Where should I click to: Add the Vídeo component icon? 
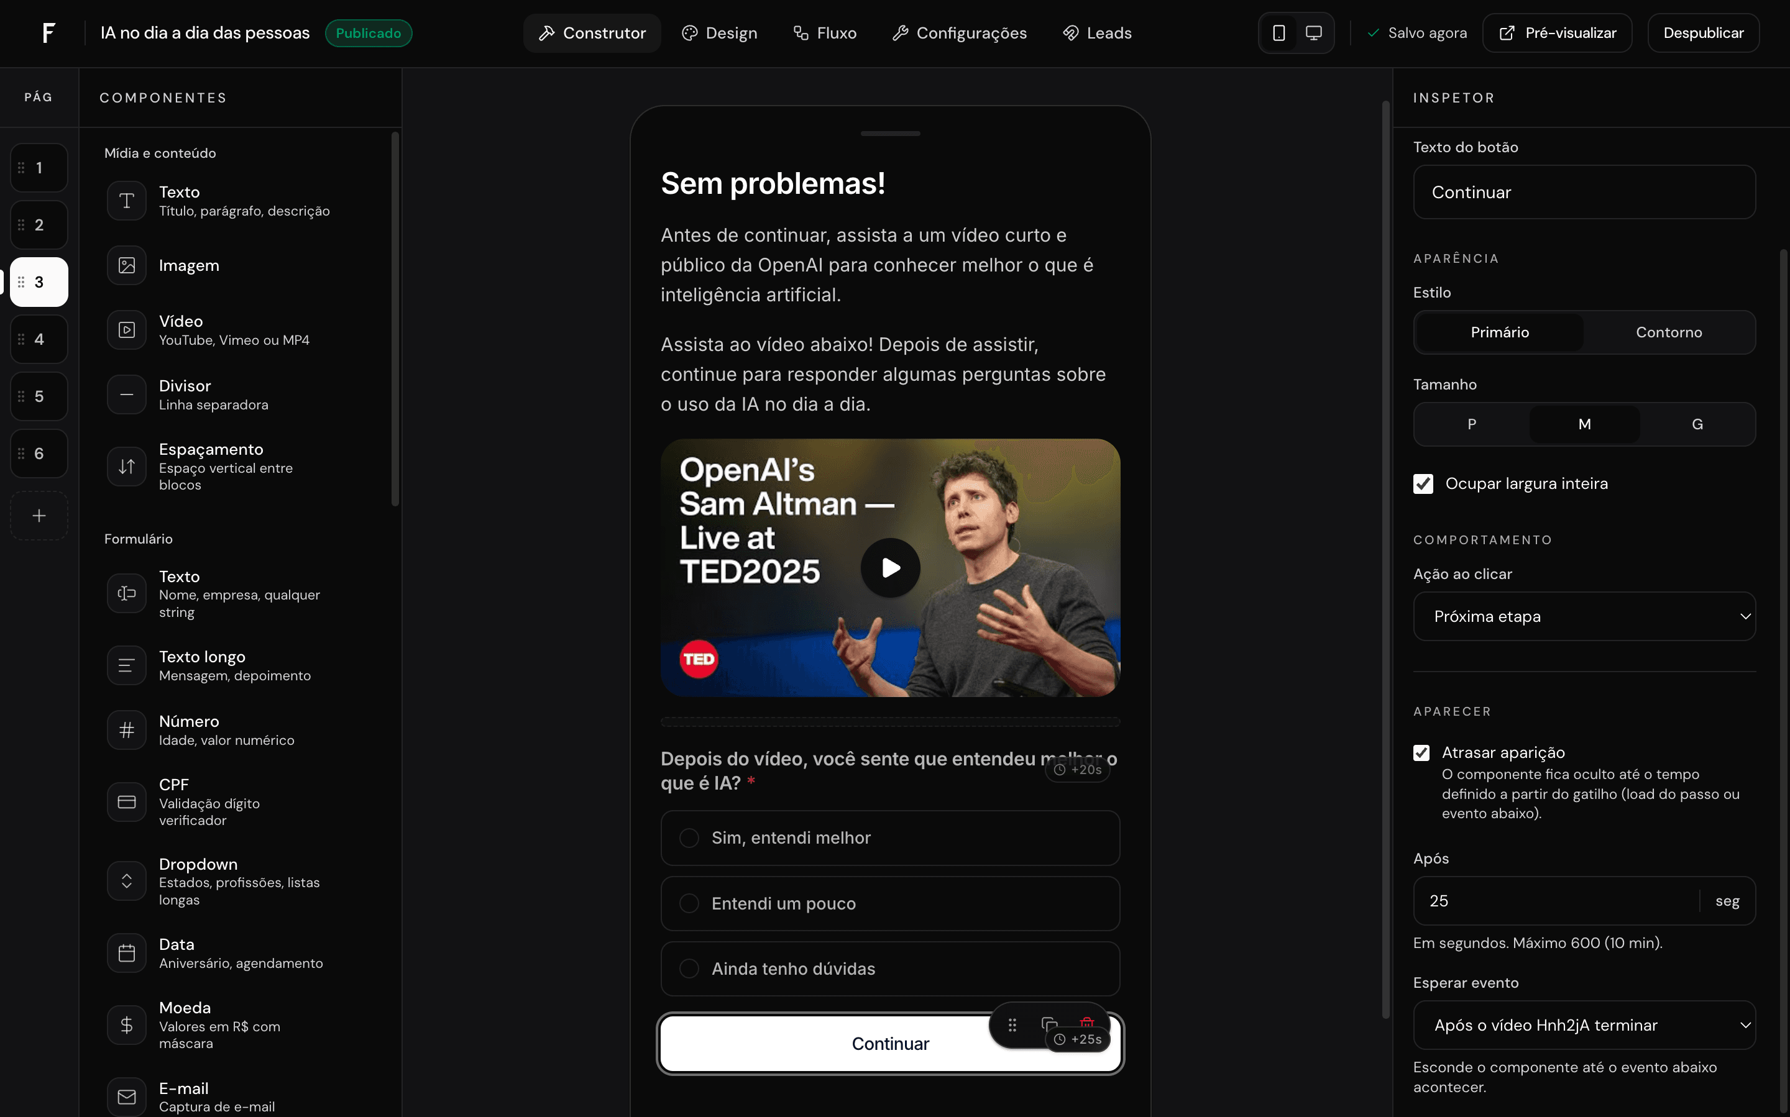click(126, 331)
